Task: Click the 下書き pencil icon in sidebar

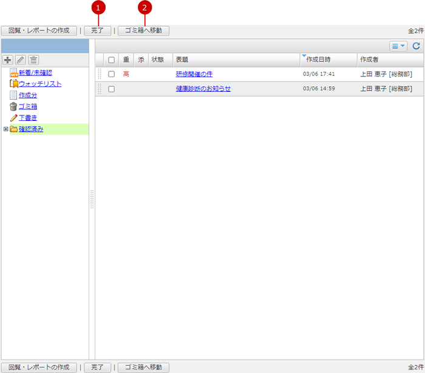Action: 13,117
